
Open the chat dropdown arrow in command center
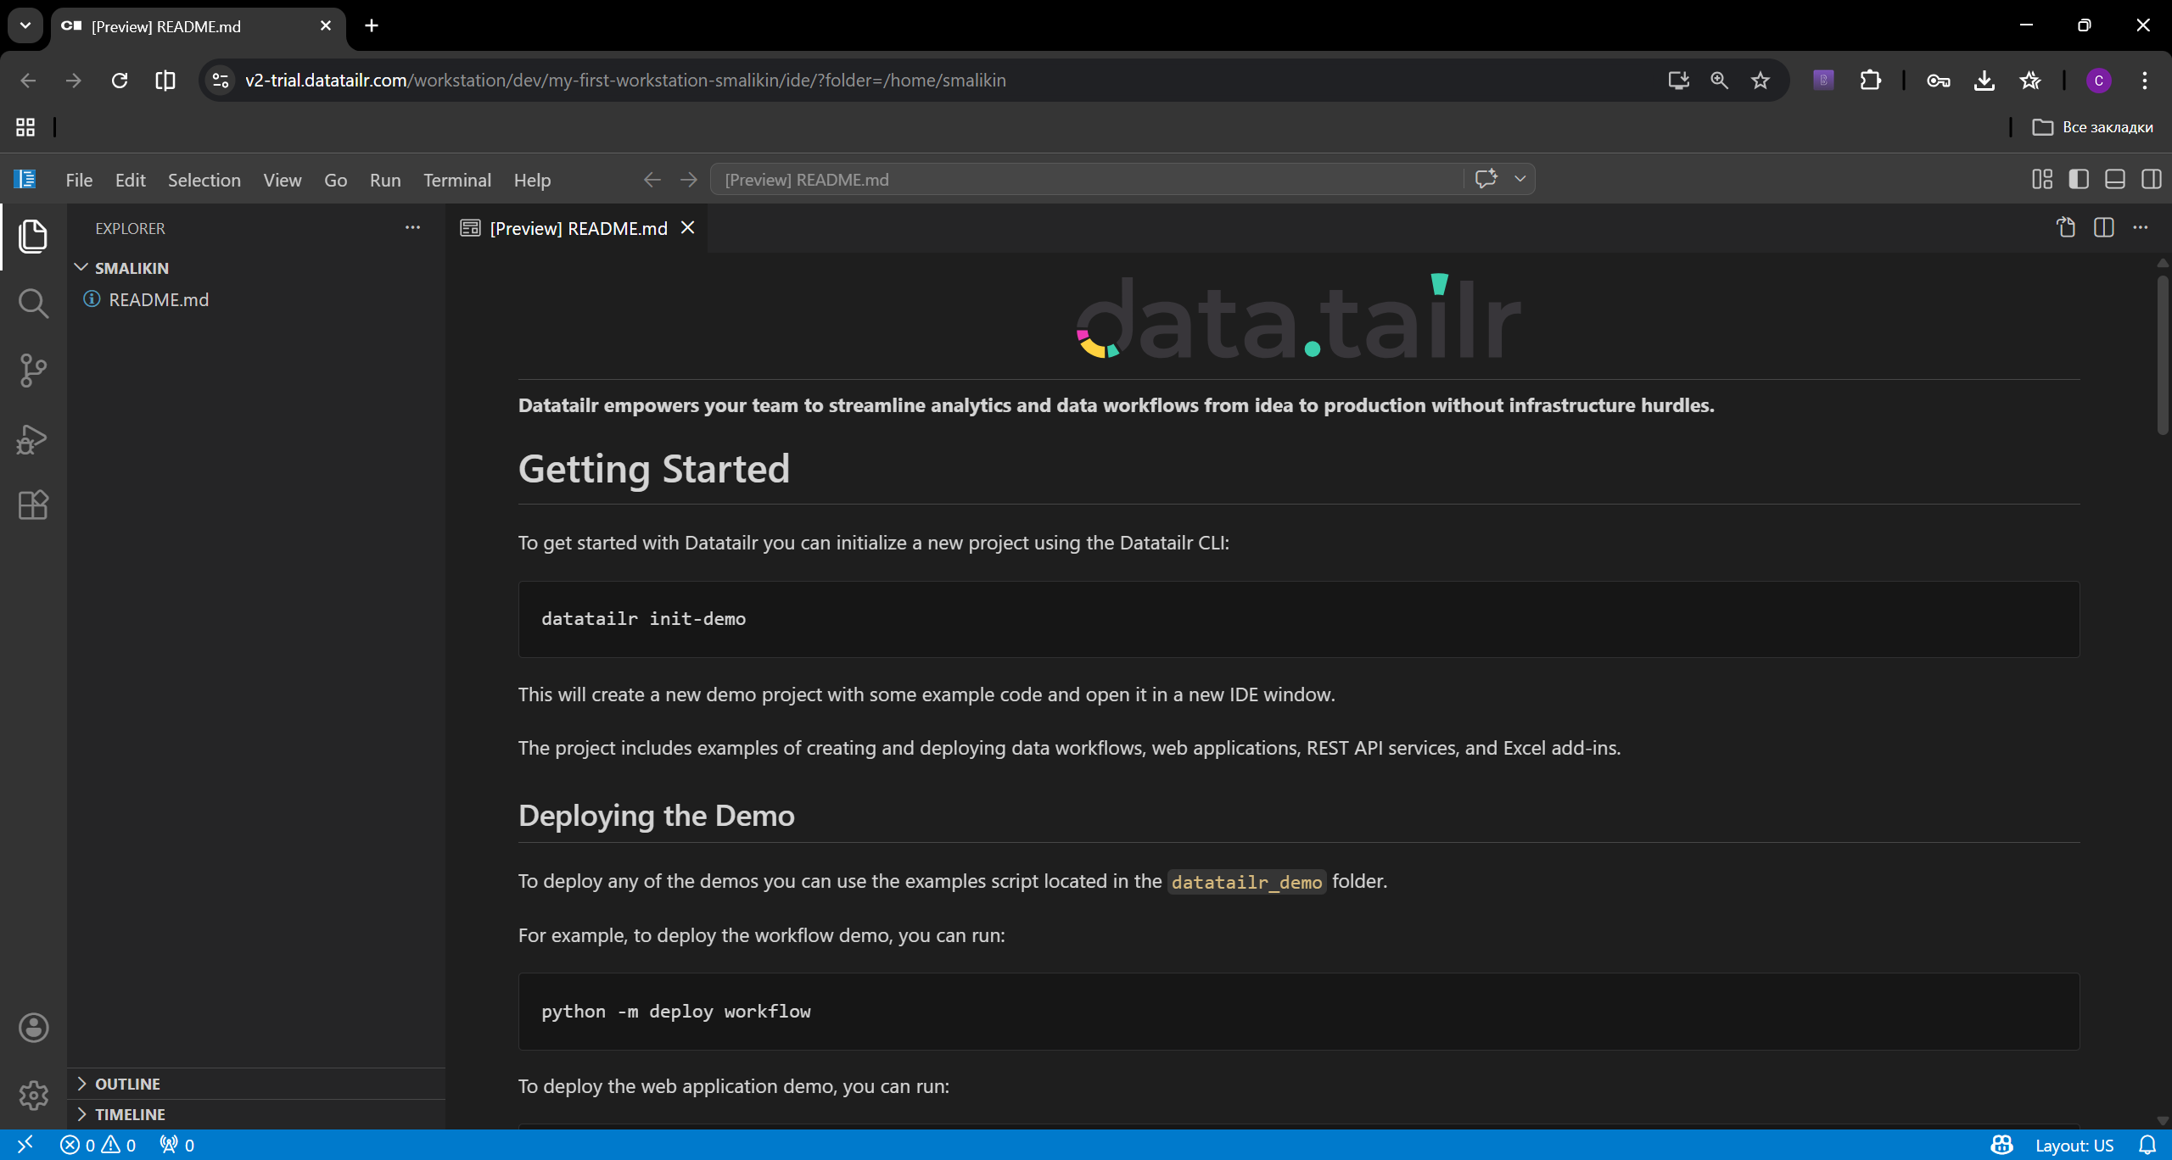(x=1520, y=179)
